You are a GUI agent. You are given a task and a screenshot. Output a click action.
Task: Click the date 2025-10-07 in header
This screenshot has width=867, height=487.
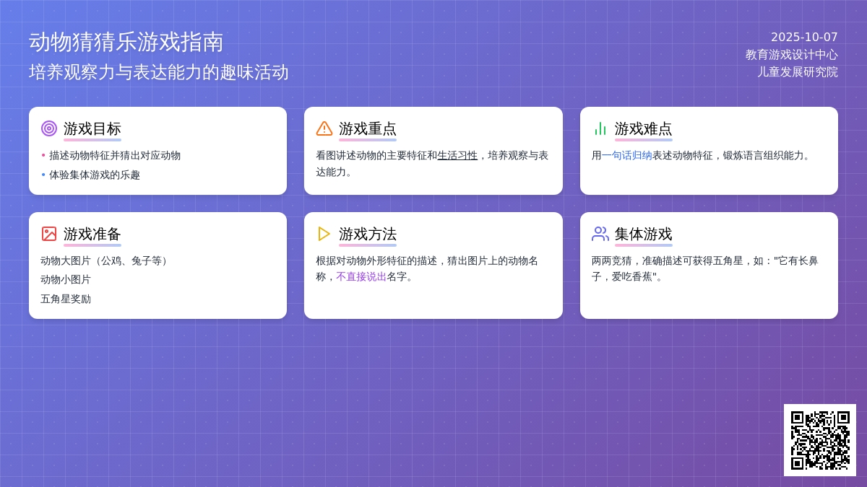(804, 38)
